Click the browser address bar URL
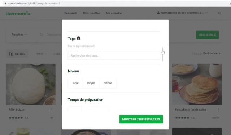The image size is (231, 135). pos(34,3)
